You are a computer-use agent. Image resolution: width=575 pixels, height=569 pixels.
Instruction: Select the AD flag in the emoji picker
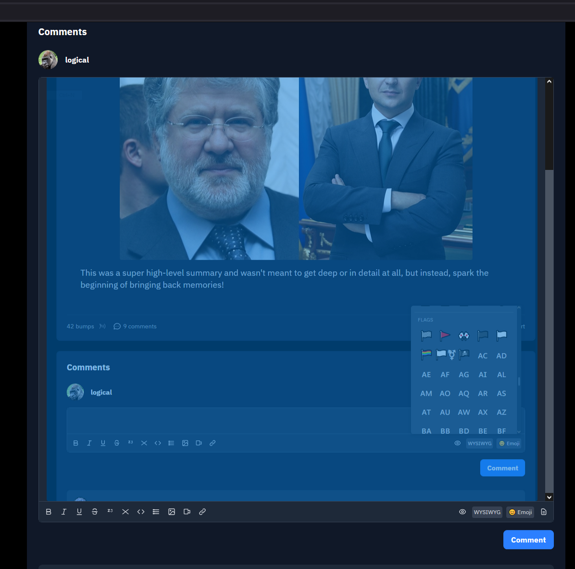pyautogui.click(x=501, y=356)
